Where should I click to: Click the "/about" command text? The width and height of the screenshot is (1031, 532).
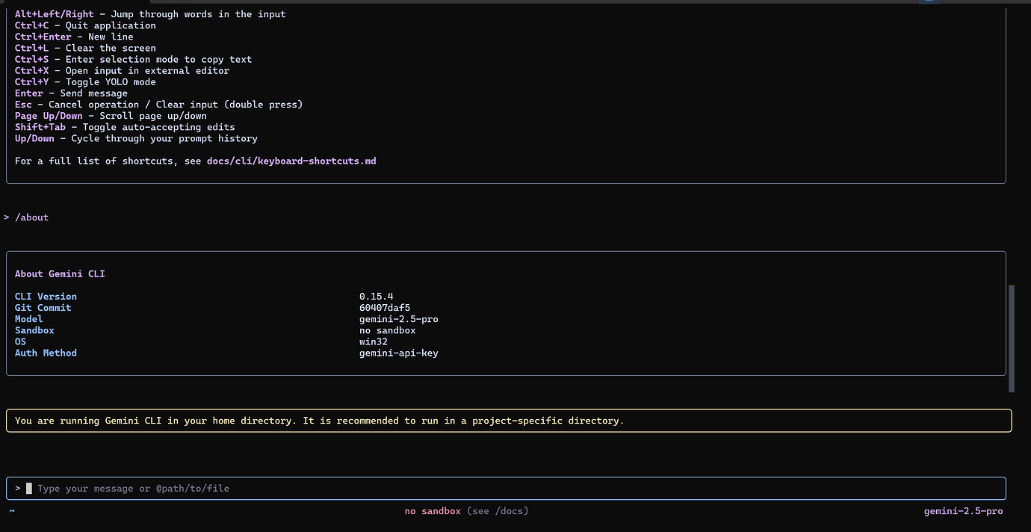[31, 217]
